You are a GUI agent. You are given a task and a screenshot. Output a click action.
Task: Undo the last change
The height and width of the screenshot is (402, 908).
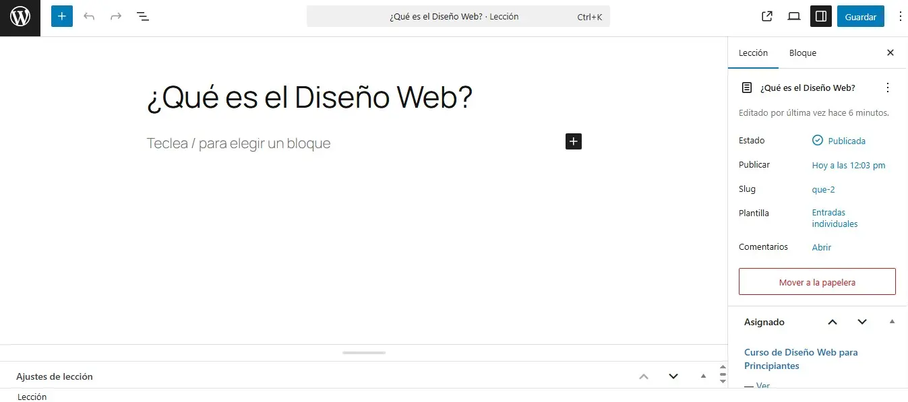(89, 16)
